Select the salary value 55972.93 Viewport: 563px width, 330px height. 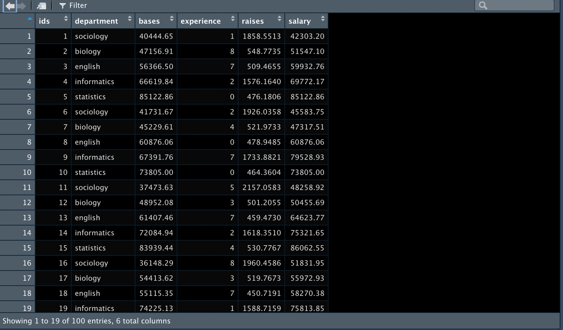[307, 278]
